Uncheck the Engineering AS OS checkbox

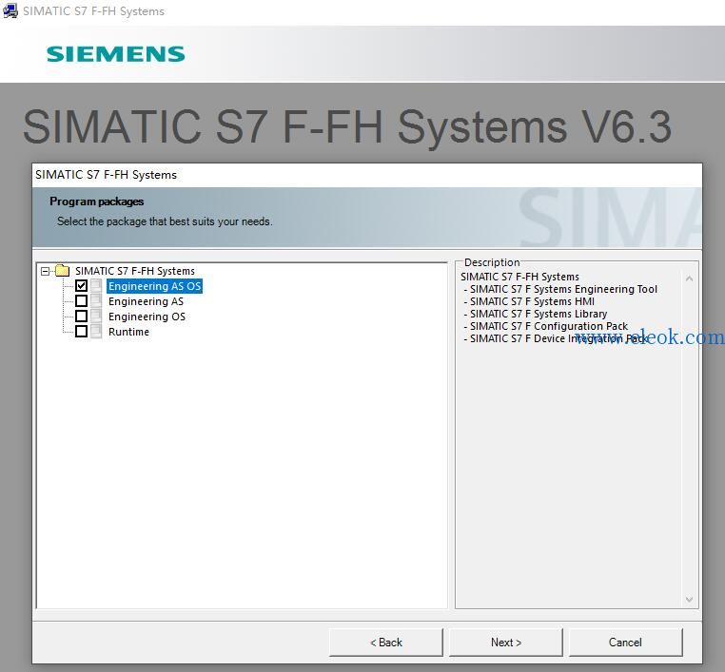click(x=82, y=286)
